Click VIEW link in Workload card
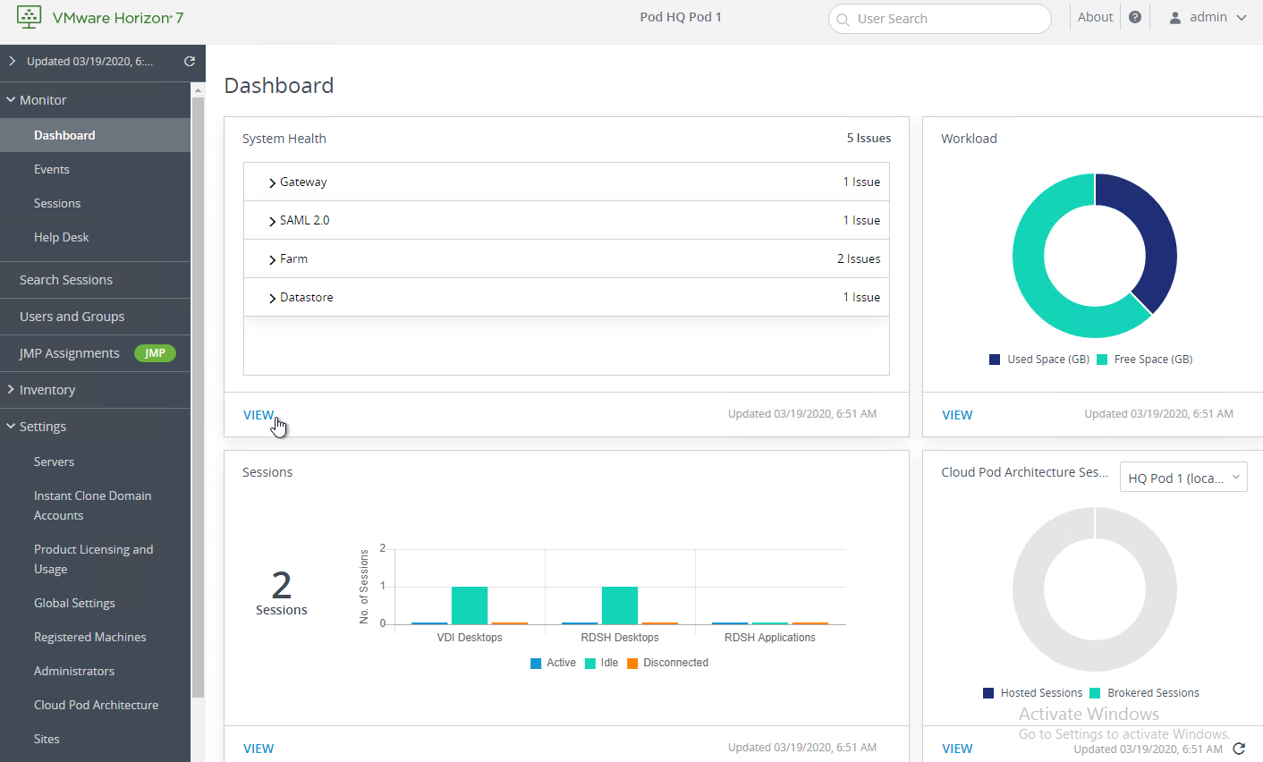 tap(957, 415)
